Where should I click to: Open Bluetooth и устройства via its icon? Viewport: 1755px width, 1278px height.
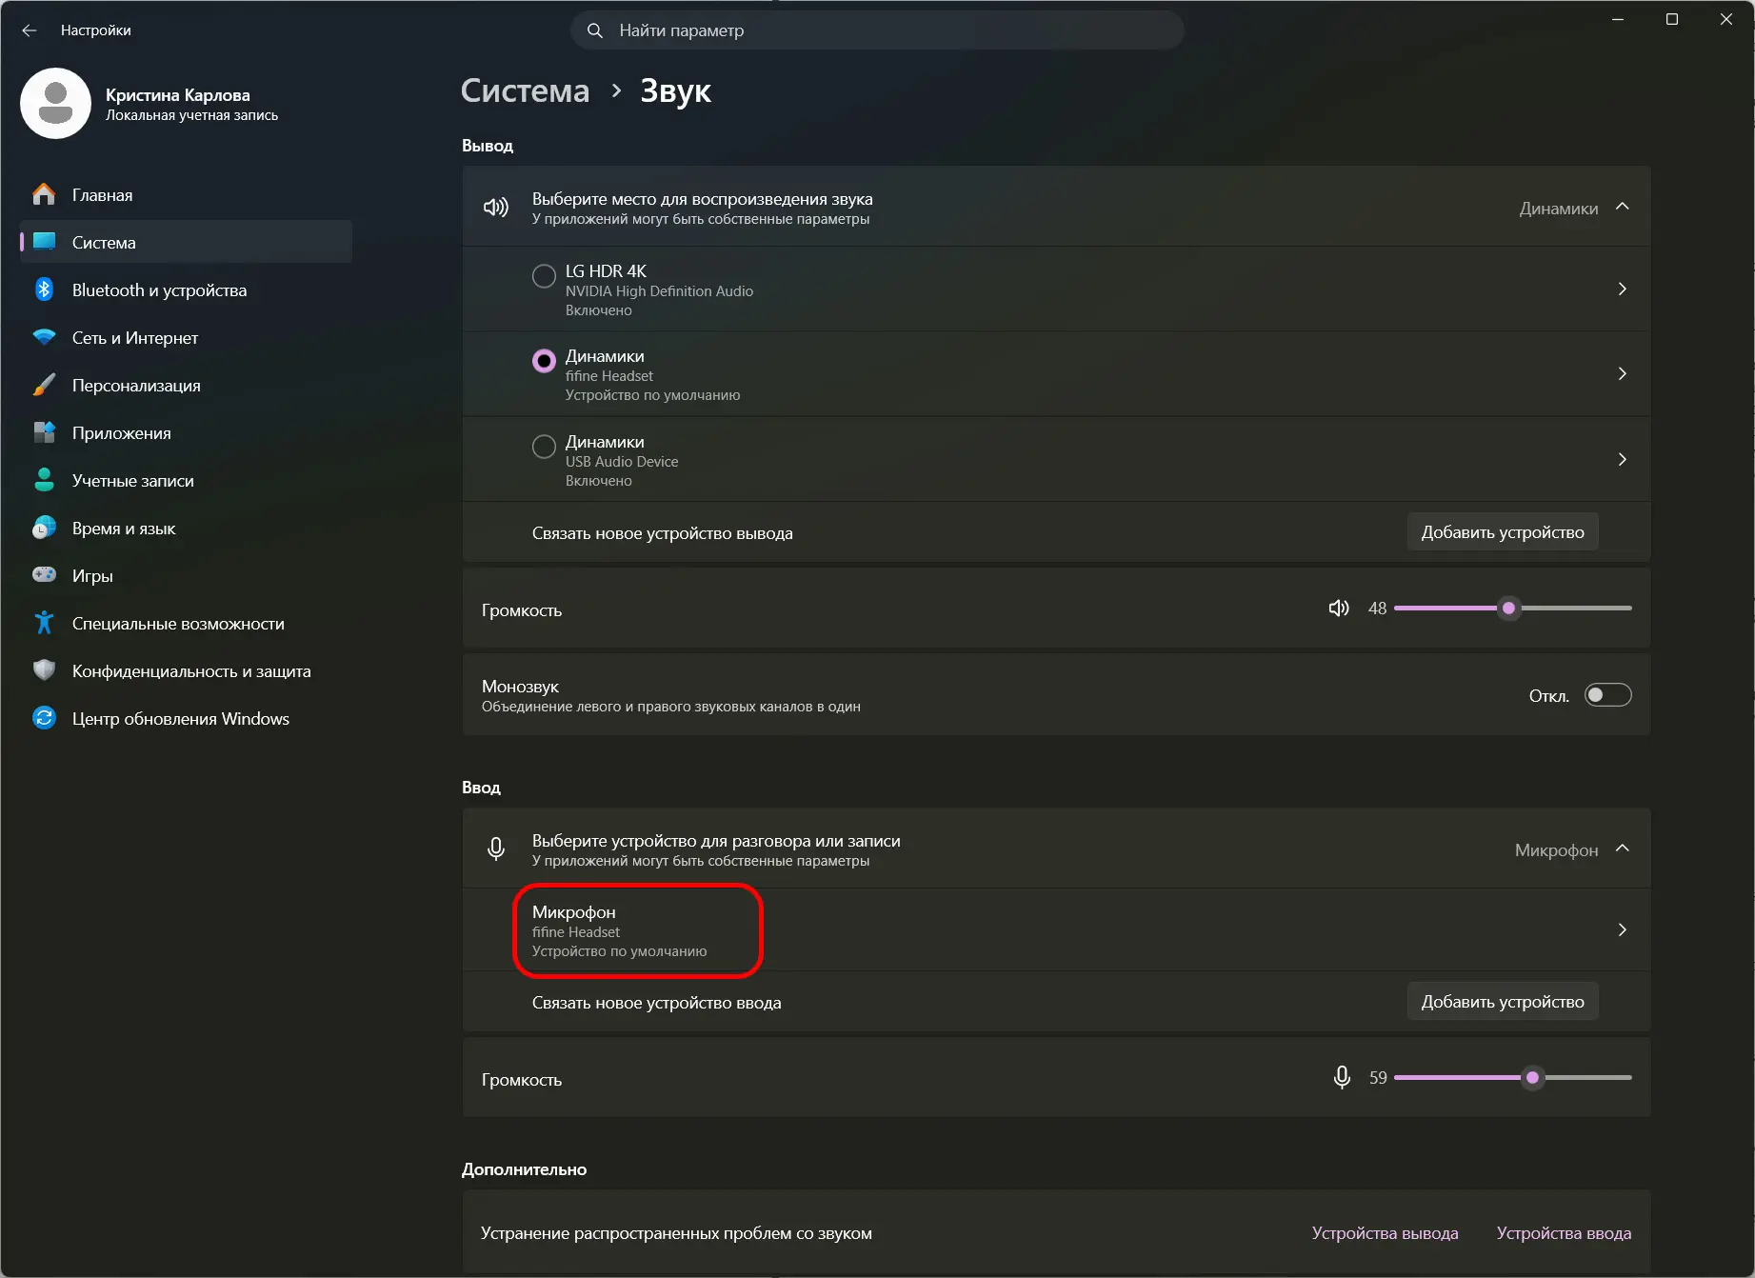(x=44, y=290)
